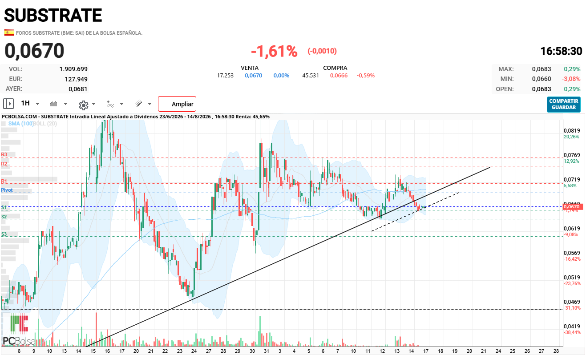Image resolution: width=586 pixels, height=355 pixels.
Task: Click the area chart type icon
Action: (54, 104)
